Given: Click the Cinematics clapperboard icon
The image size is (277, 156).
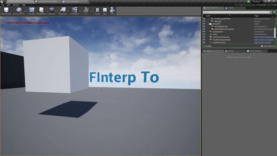Looking at the screenshot, I should click(74, 10).
